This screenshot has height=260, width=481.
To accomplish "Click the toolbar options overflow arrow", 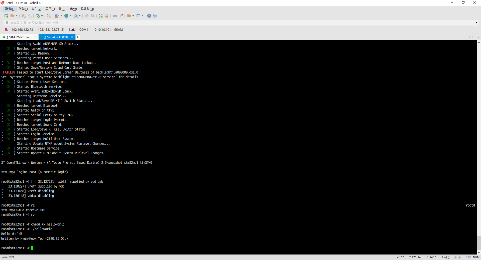I will pyautogui.click(x=479, y=17).
